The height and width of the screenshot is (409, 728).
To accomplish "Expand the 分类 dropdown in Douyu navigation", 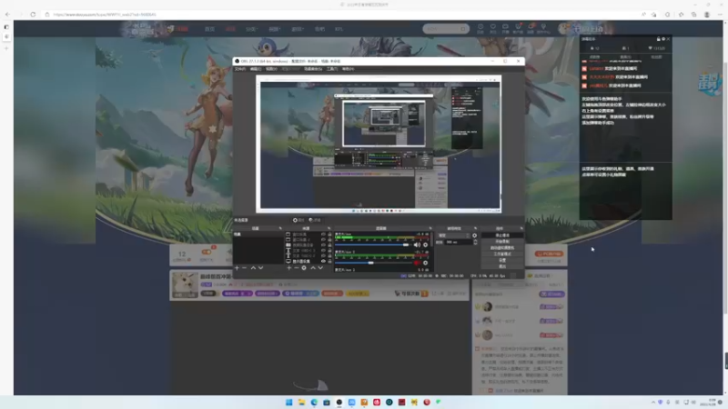I will point(251,29).
